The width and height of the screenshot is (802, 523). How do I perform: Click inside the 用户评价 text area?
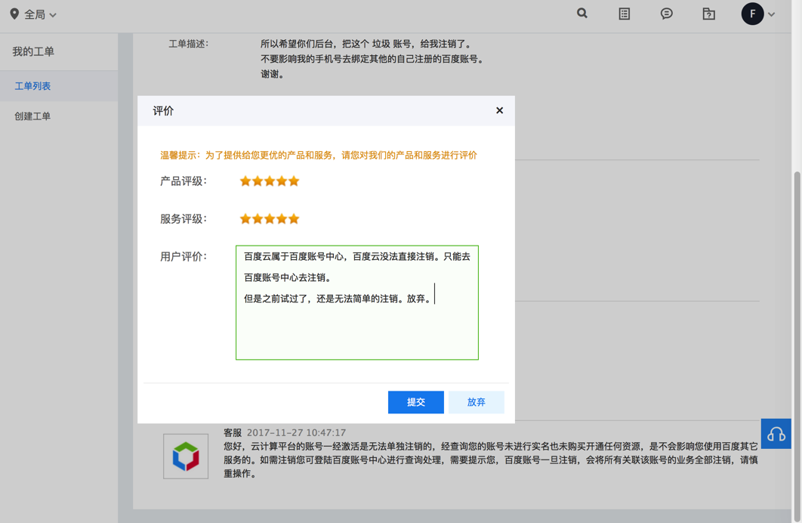click(x=357, y=302)
